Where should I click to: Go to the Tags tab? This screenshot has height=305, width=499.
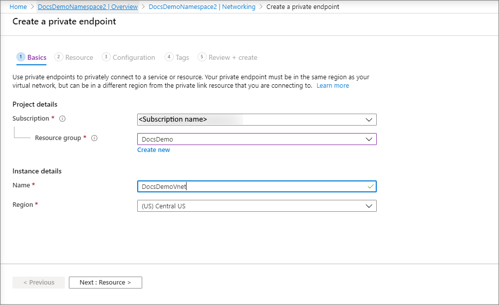tap(182, 58)
